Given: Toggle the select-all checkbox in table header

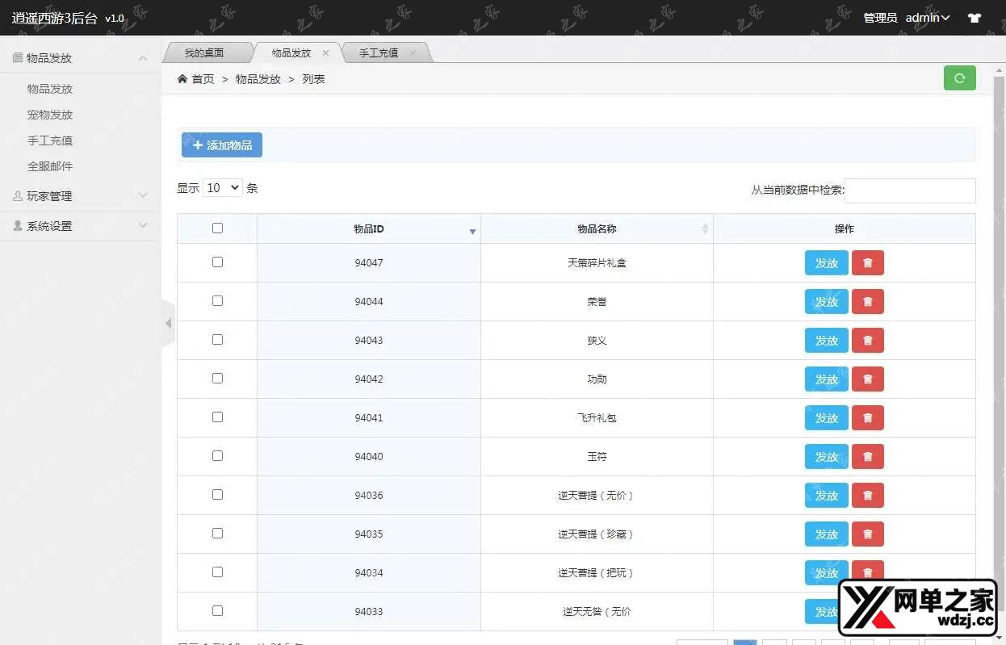Looking at the screenshot, I should (x=217, y=228).
